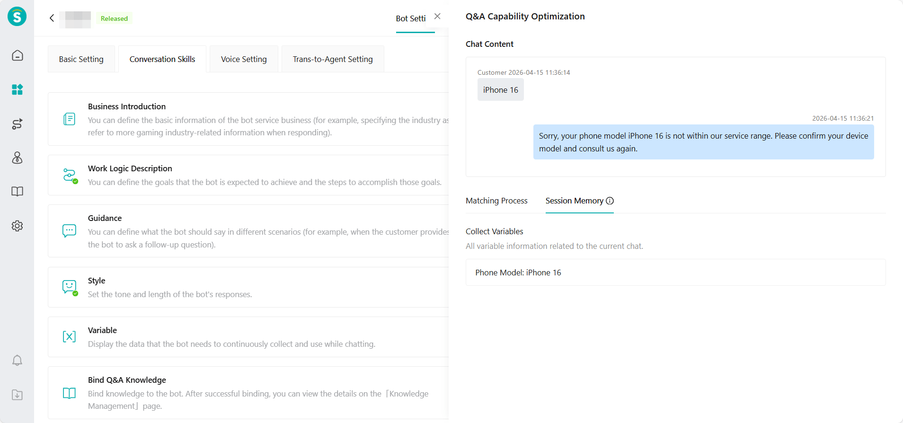
Task: Open the settings gear icon in sidebar
Action: pos(17,226)
